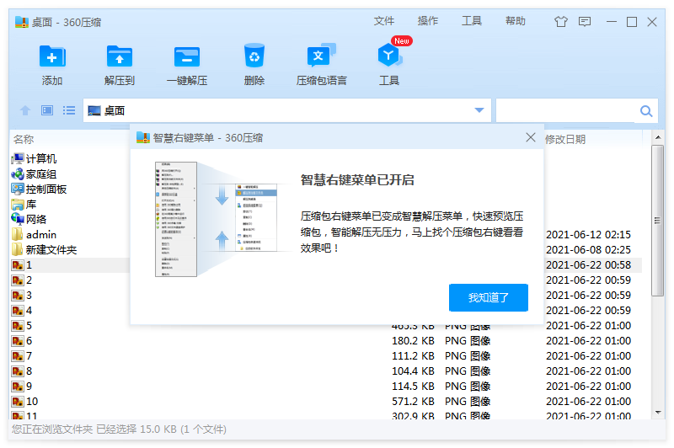Screen dimensions: 674x448
Task: Open the 压缩包语言 archive language tool
Action: click(x=321, y=56)
